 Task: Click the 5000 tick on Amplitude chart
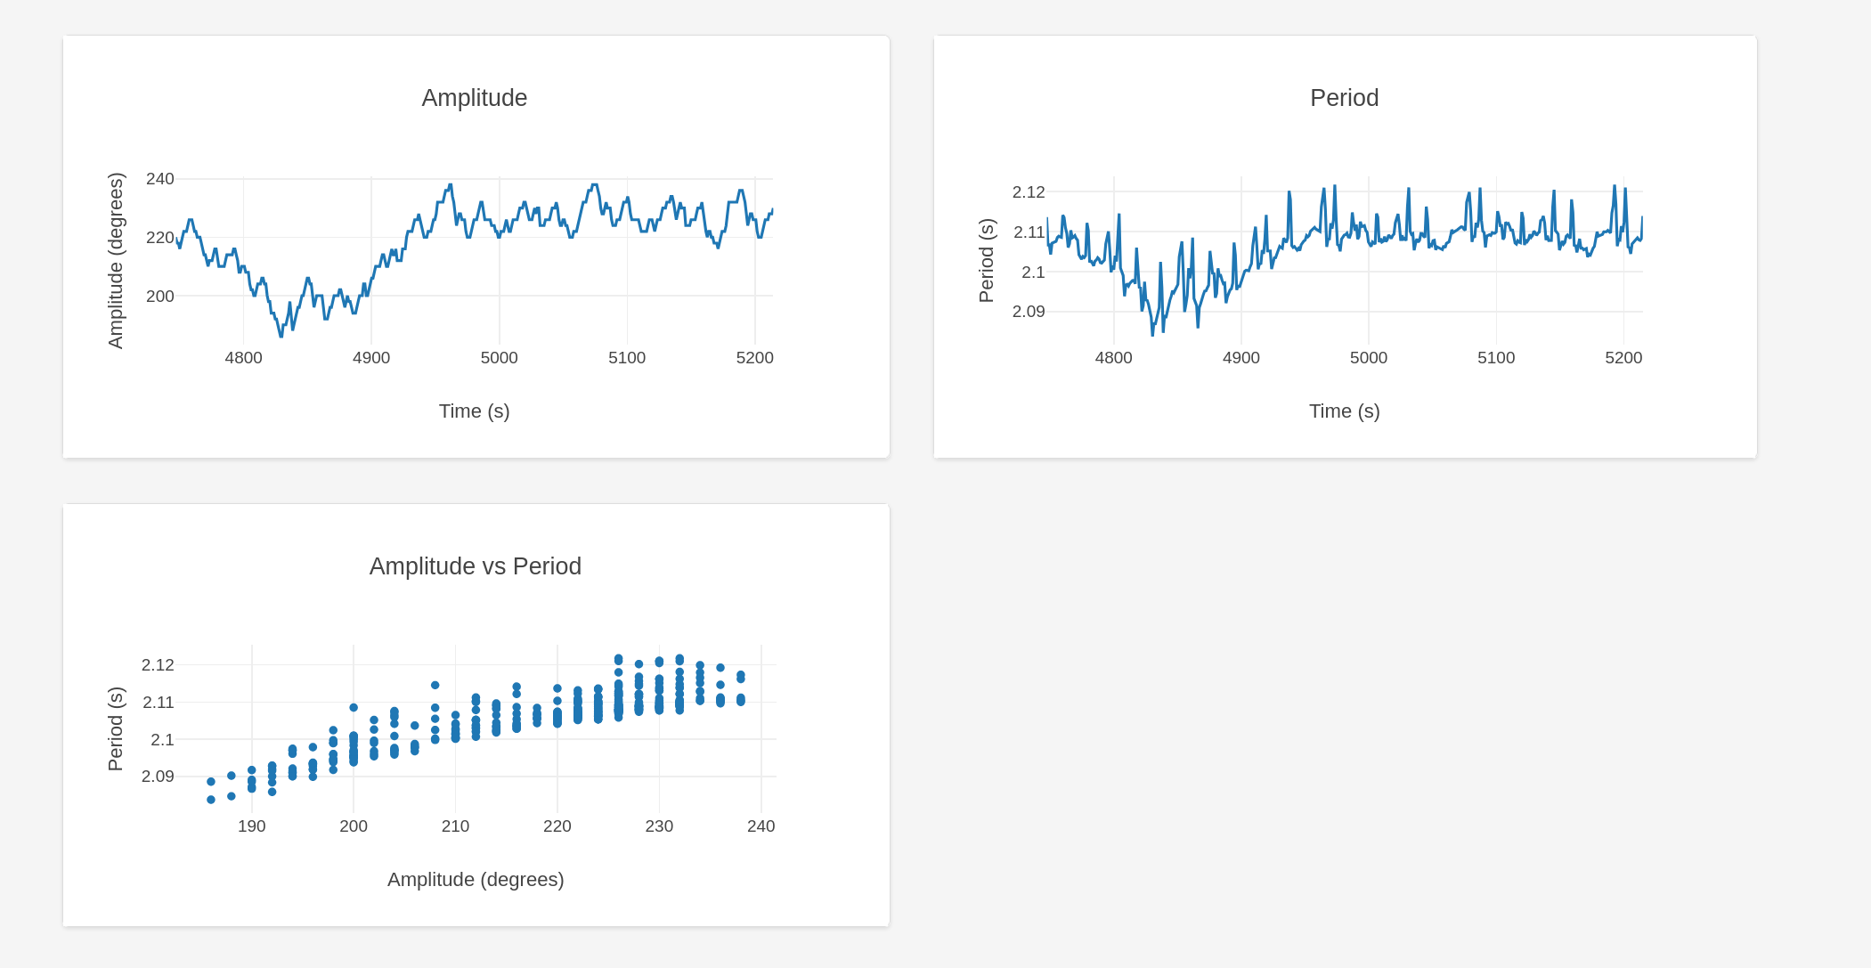click(x=499, y=358)
